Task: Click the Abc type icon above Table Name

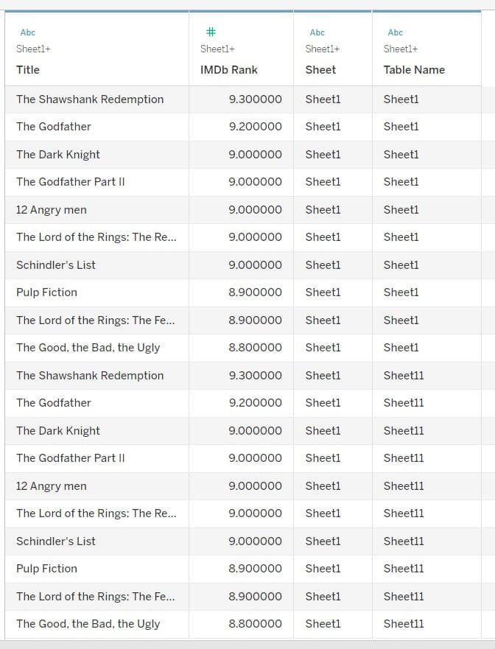Action: click(x=396, y=32)
